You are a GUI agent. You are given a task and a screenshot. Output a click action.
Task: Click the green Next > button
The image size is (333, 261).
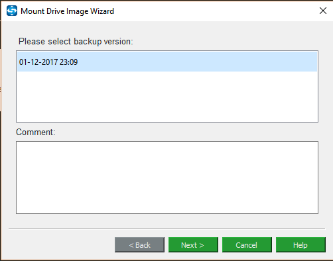193,245
